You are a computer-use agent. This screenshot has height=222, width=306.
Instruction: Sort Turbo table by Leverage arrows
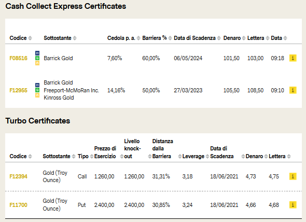(x=207, y=157)
